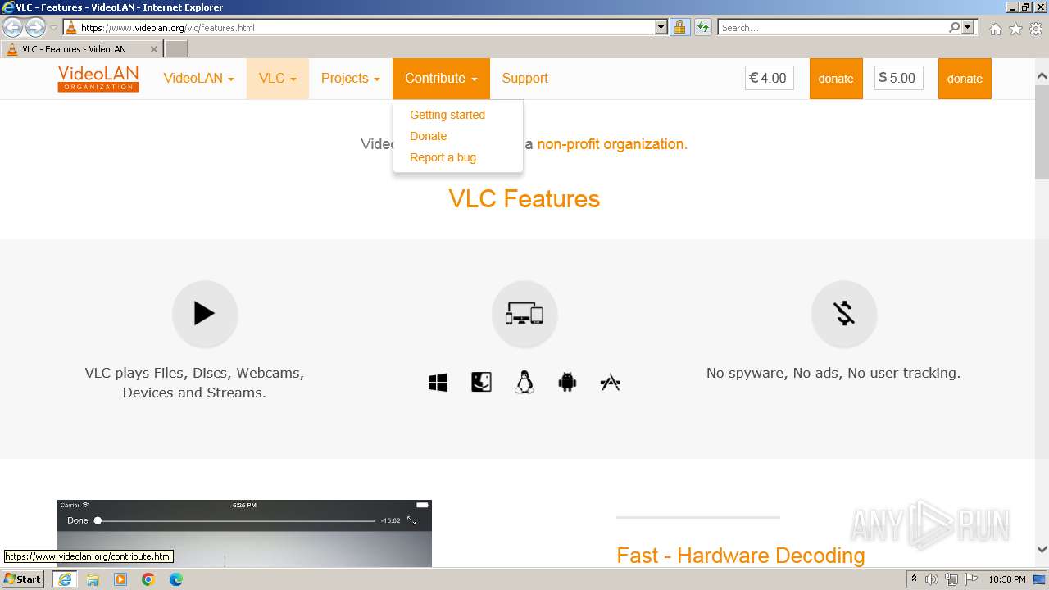This screenshot has width=1049, height=590.
Task: Click donate button next to dollar amount
Action: (x=965, y=79)
